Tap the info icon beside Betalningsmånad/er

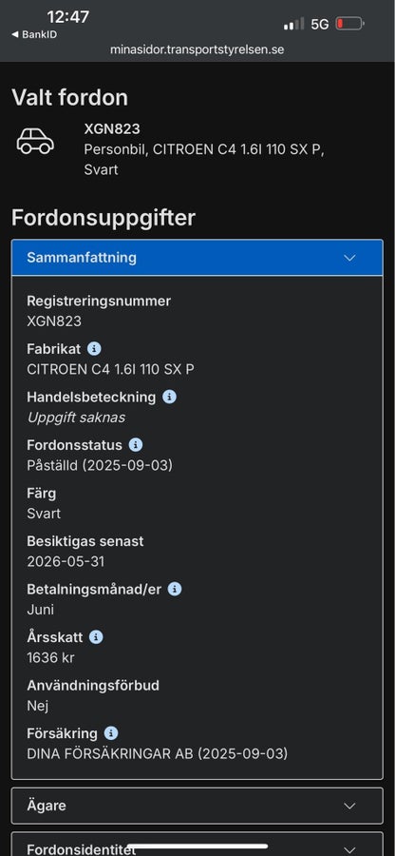click(x=175, y=589)
